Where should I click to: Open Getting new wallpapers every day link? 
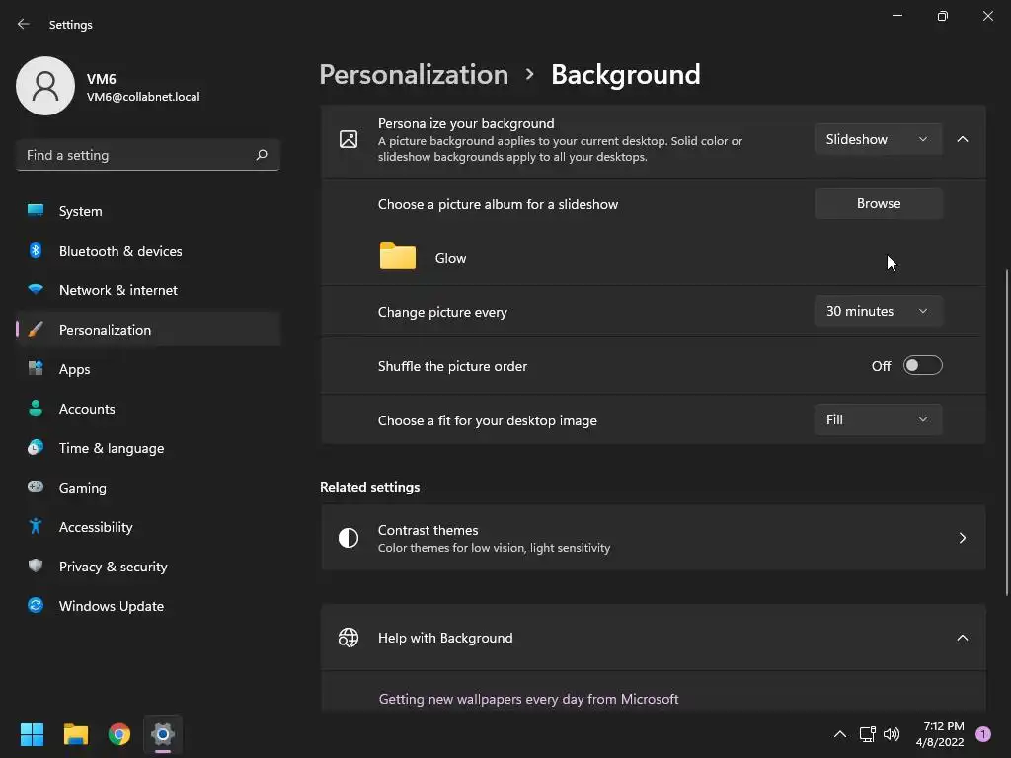pyautogui.click(x=528, y=699)
